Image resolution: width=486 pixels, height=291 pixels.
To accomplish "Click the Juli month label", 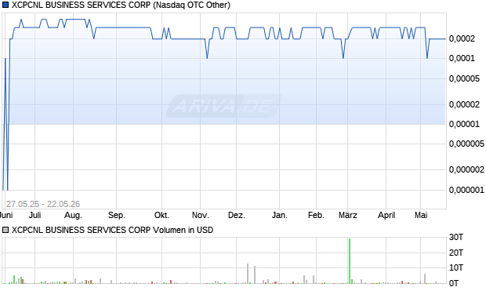I will pyautogui.click(x=35, y=215).
